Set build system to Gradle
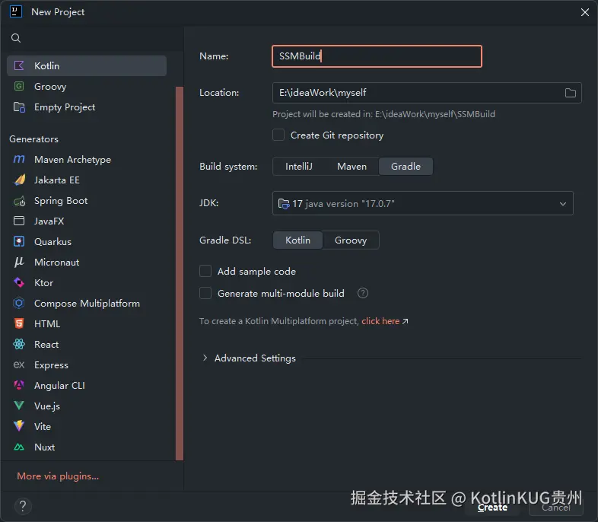The width and height of the screenshot is (598, 522). click(406, 166)
